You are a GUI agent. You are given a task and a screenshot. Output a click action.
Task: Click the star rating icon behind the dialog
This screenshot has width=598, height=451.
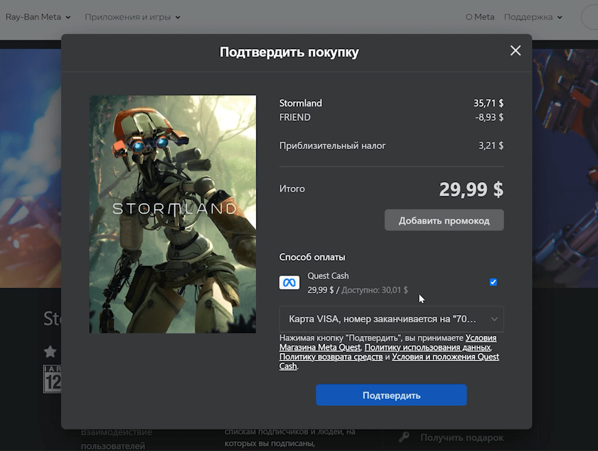(51, 352)
